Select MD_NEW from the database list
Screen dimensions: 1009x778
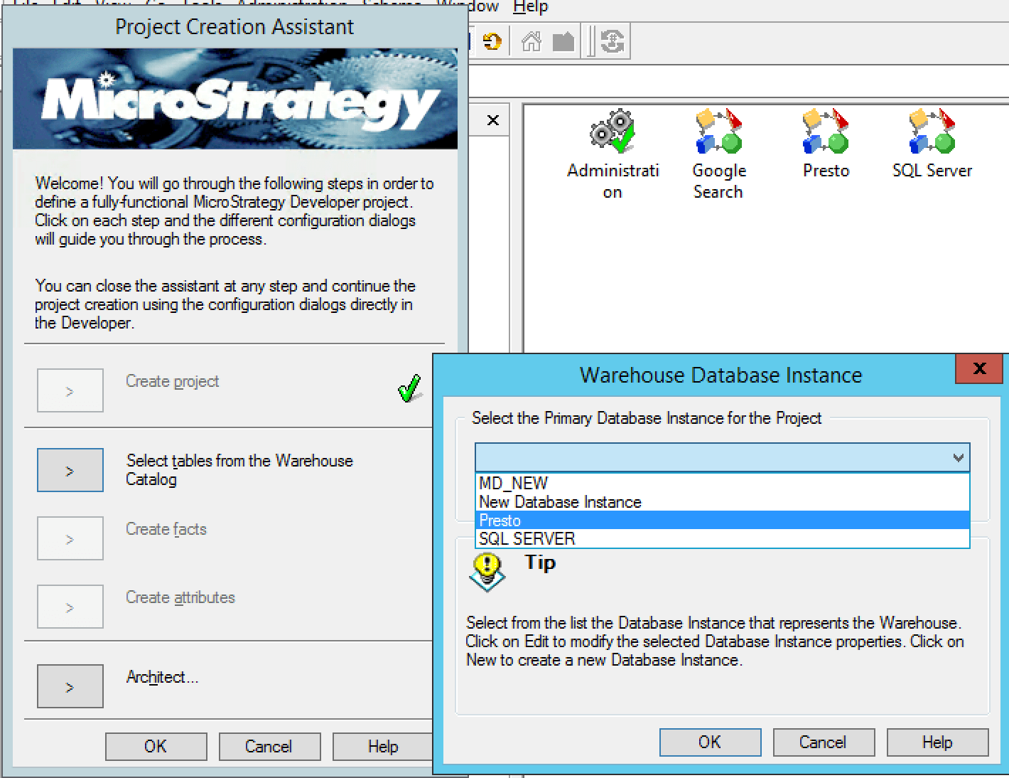(513, 484)
